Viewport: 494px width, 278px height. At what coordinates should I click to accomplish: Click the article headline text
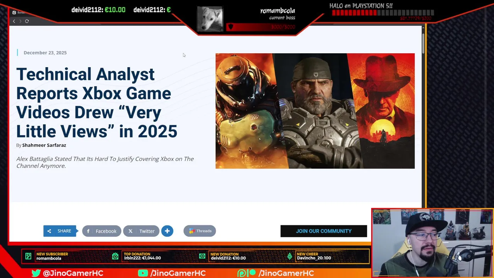(x=96, y=103)
